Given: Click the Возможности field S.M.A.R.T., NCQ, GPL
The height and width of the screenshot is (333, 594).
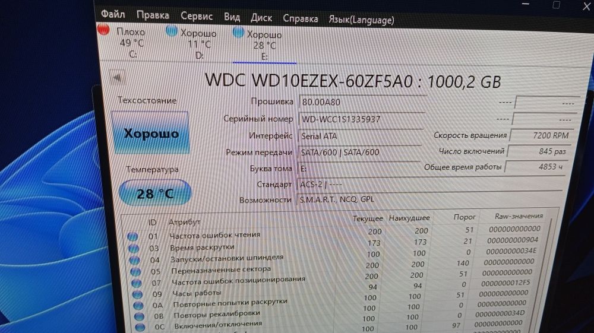Looking at the screenshot, I should (x=429, y=199).
